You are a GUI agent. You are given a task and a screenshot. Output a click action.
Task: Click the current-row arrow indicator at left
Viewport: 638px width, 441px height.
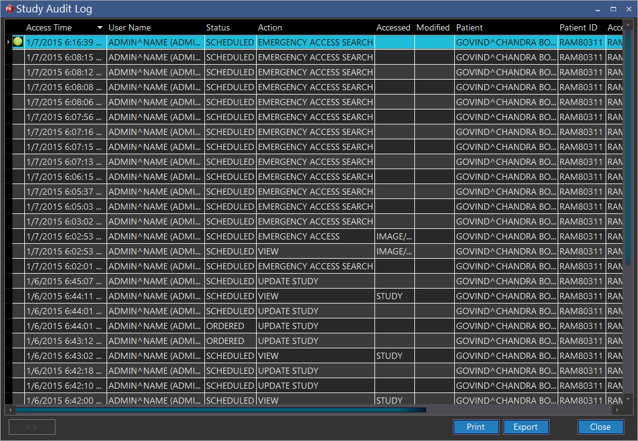[8, 42]
